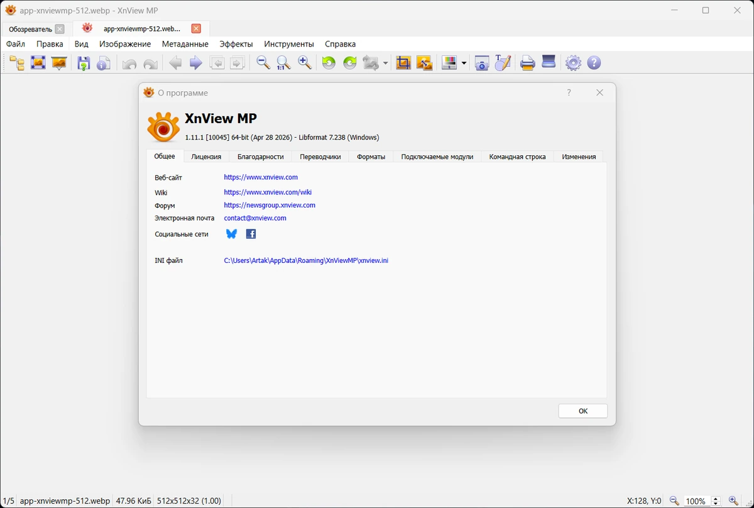
Task: Open the Изображение menu
Action: tap(125, 44)
